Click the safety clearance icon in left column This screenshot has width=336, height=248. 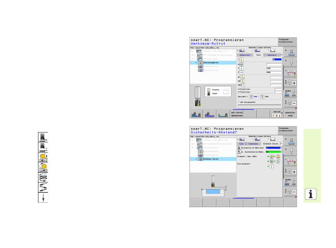click(x=43, y=137)
